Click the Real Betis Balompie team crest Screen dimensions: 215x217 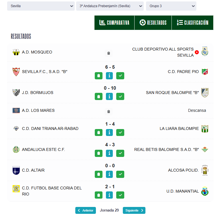pos(205,149)
